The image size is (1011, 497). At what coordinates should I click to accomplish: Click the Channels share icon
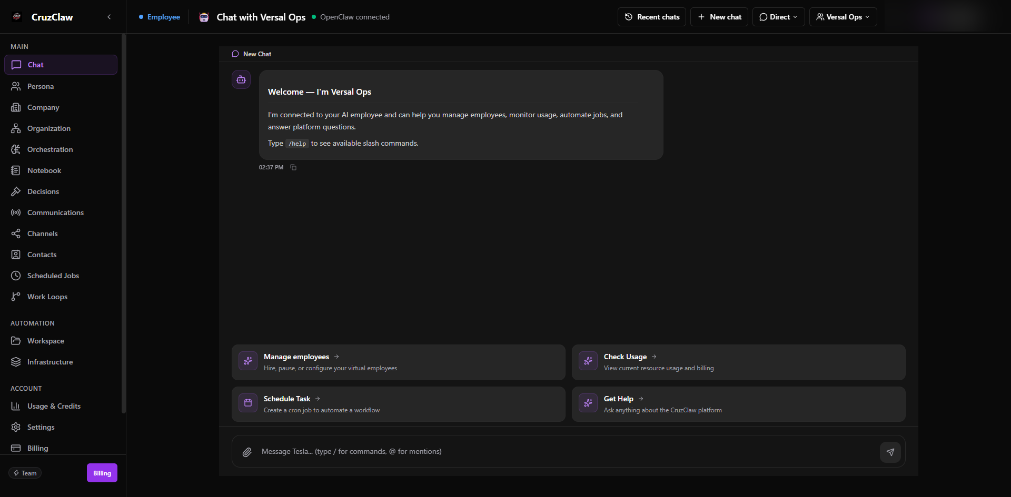[x=16, y=234]
